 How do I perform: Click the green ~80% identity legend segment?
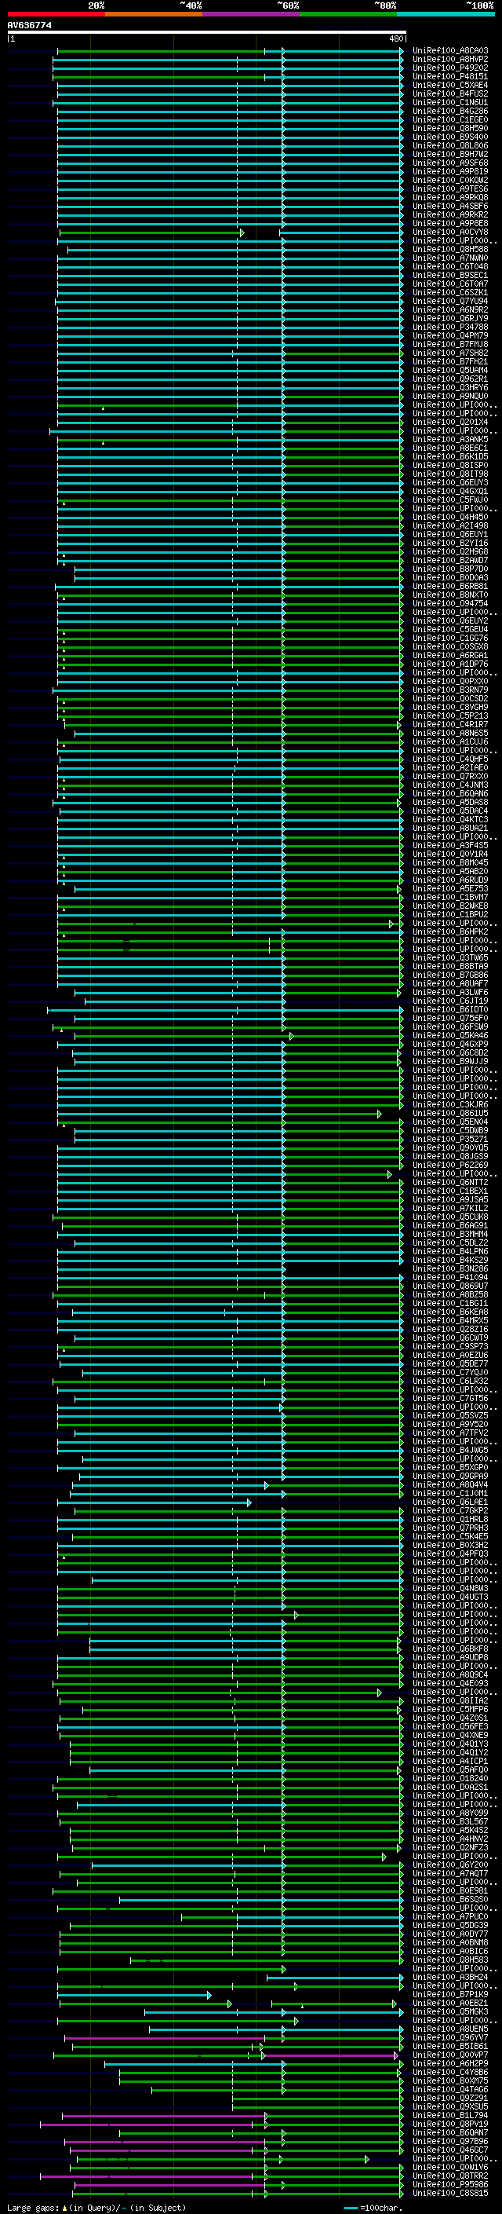click(x=348, y=14)
